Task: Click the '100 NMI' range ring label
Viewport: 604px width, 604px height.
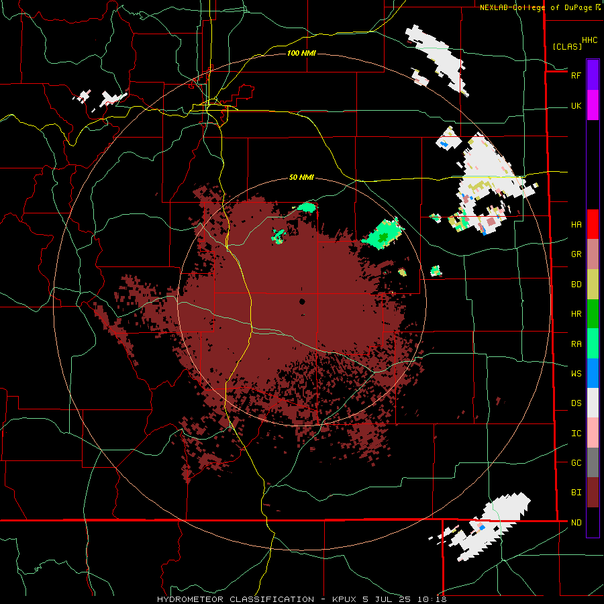Action: [301, 53]
